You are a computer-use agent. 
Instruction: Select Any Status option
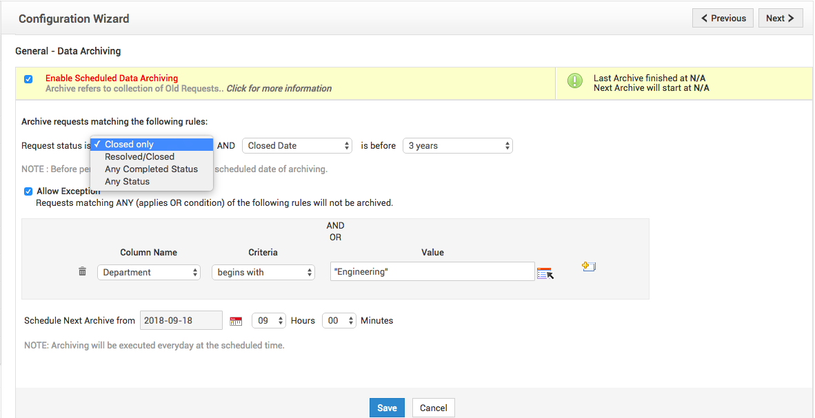point(152,181)
